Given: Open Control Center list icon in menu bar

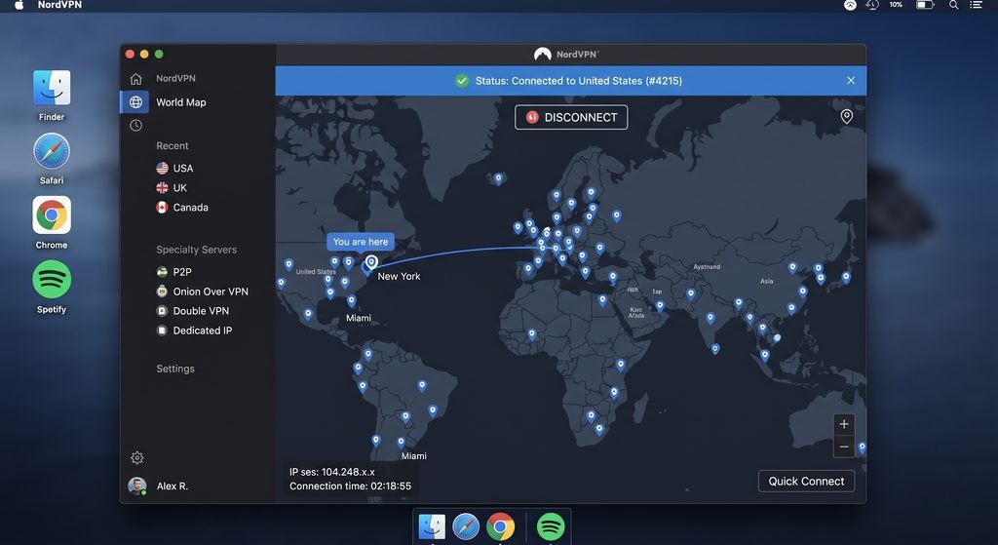Looking at the screenshot, I should click(x=976, y=5).
